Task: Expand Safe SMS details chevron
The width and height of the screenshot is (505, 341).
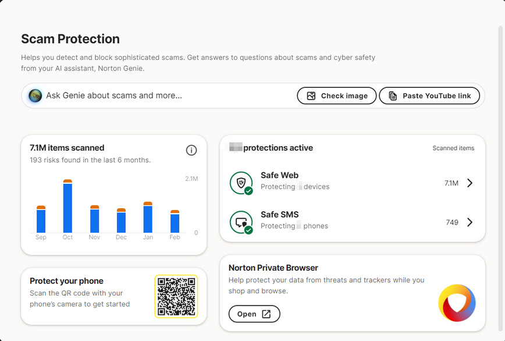Action: click(x=470, y=222)
